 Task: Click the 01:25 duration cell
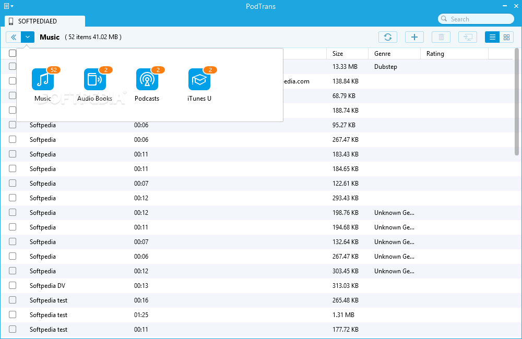[141, 315]
